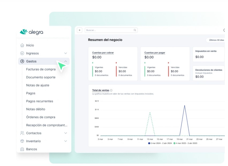This screenshot has height=166, width=228.
Task: Click the Inventario box icon
Action: pyautogui.click(x=22, y=141)
